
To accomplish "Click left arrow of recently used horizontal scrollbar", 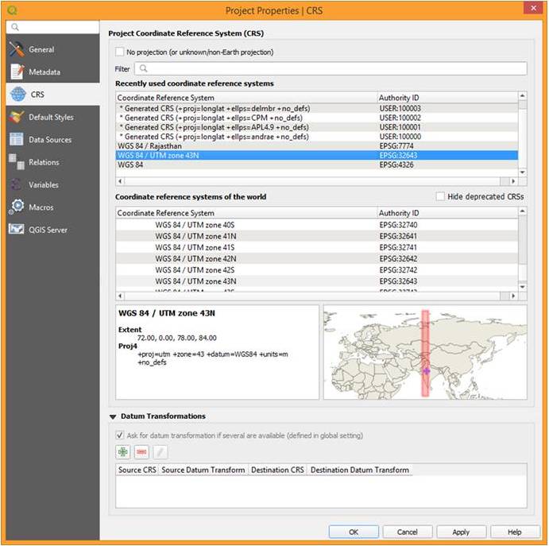I will [120, 181].
